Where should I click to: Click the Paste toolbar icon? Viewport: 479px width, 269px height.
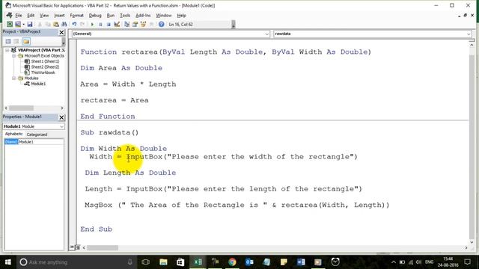click(x=56, y=24)
